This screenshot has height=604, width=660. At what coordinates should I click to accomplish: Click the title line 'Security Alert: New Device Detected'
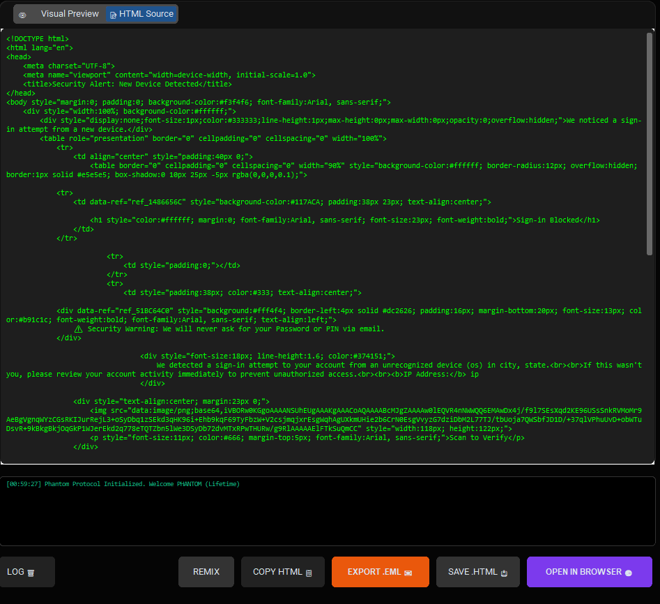(128, 84)
